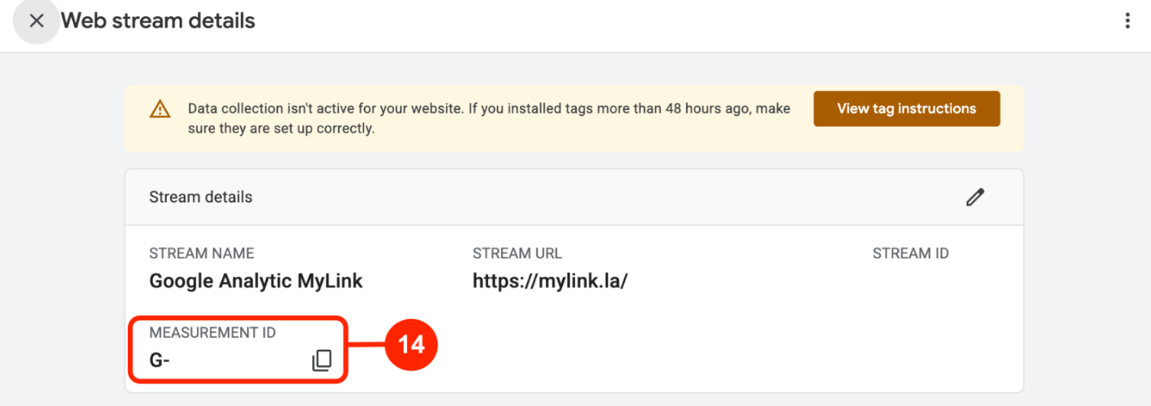Click the warning triangle icon in the banner
This screenshot has width=1151, height=406.
pyautogui.click(x=160, y=109)
